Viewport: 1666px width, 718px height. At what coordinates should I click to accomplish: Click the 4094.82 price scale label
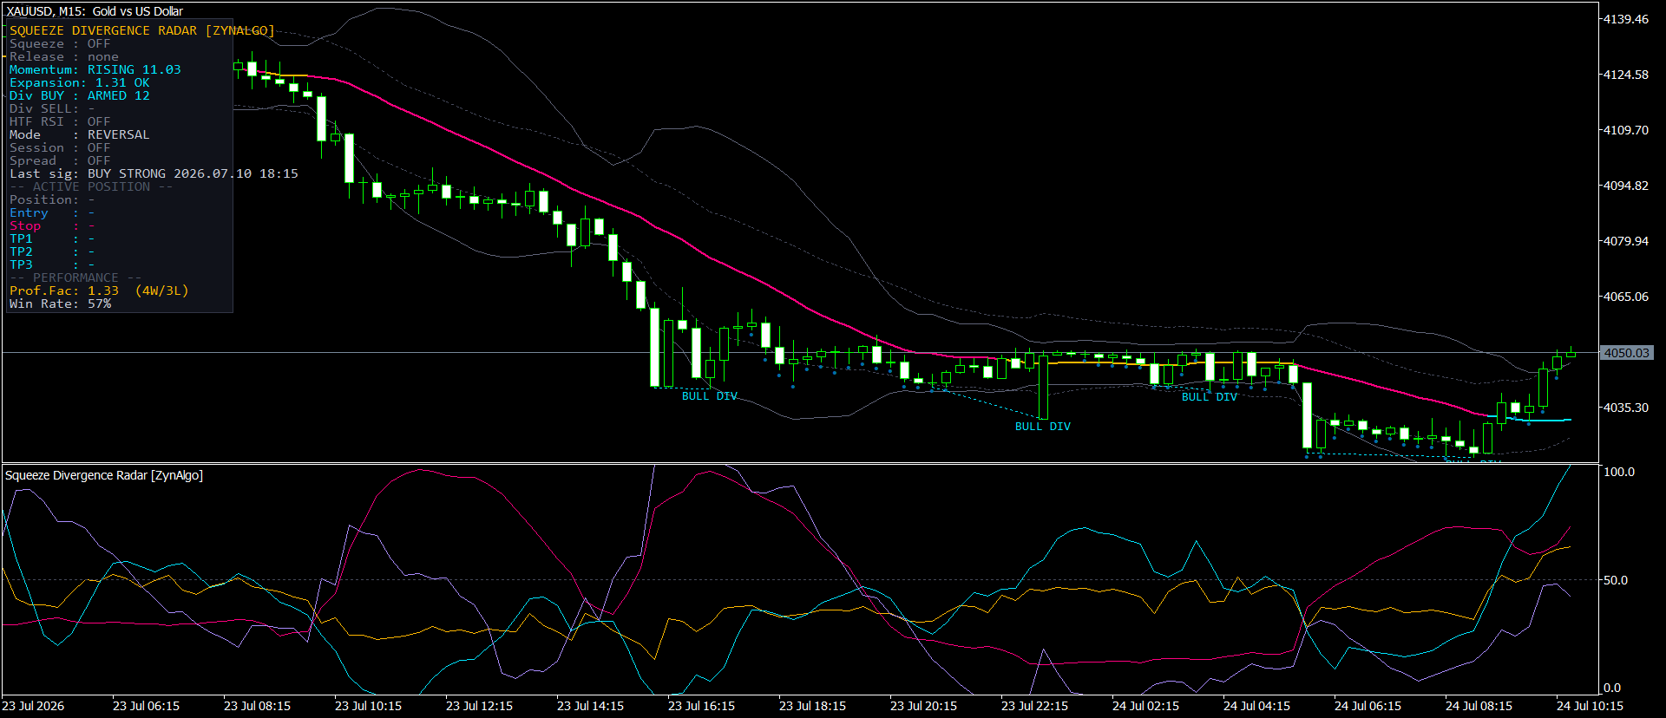(x=1626, y=186)
